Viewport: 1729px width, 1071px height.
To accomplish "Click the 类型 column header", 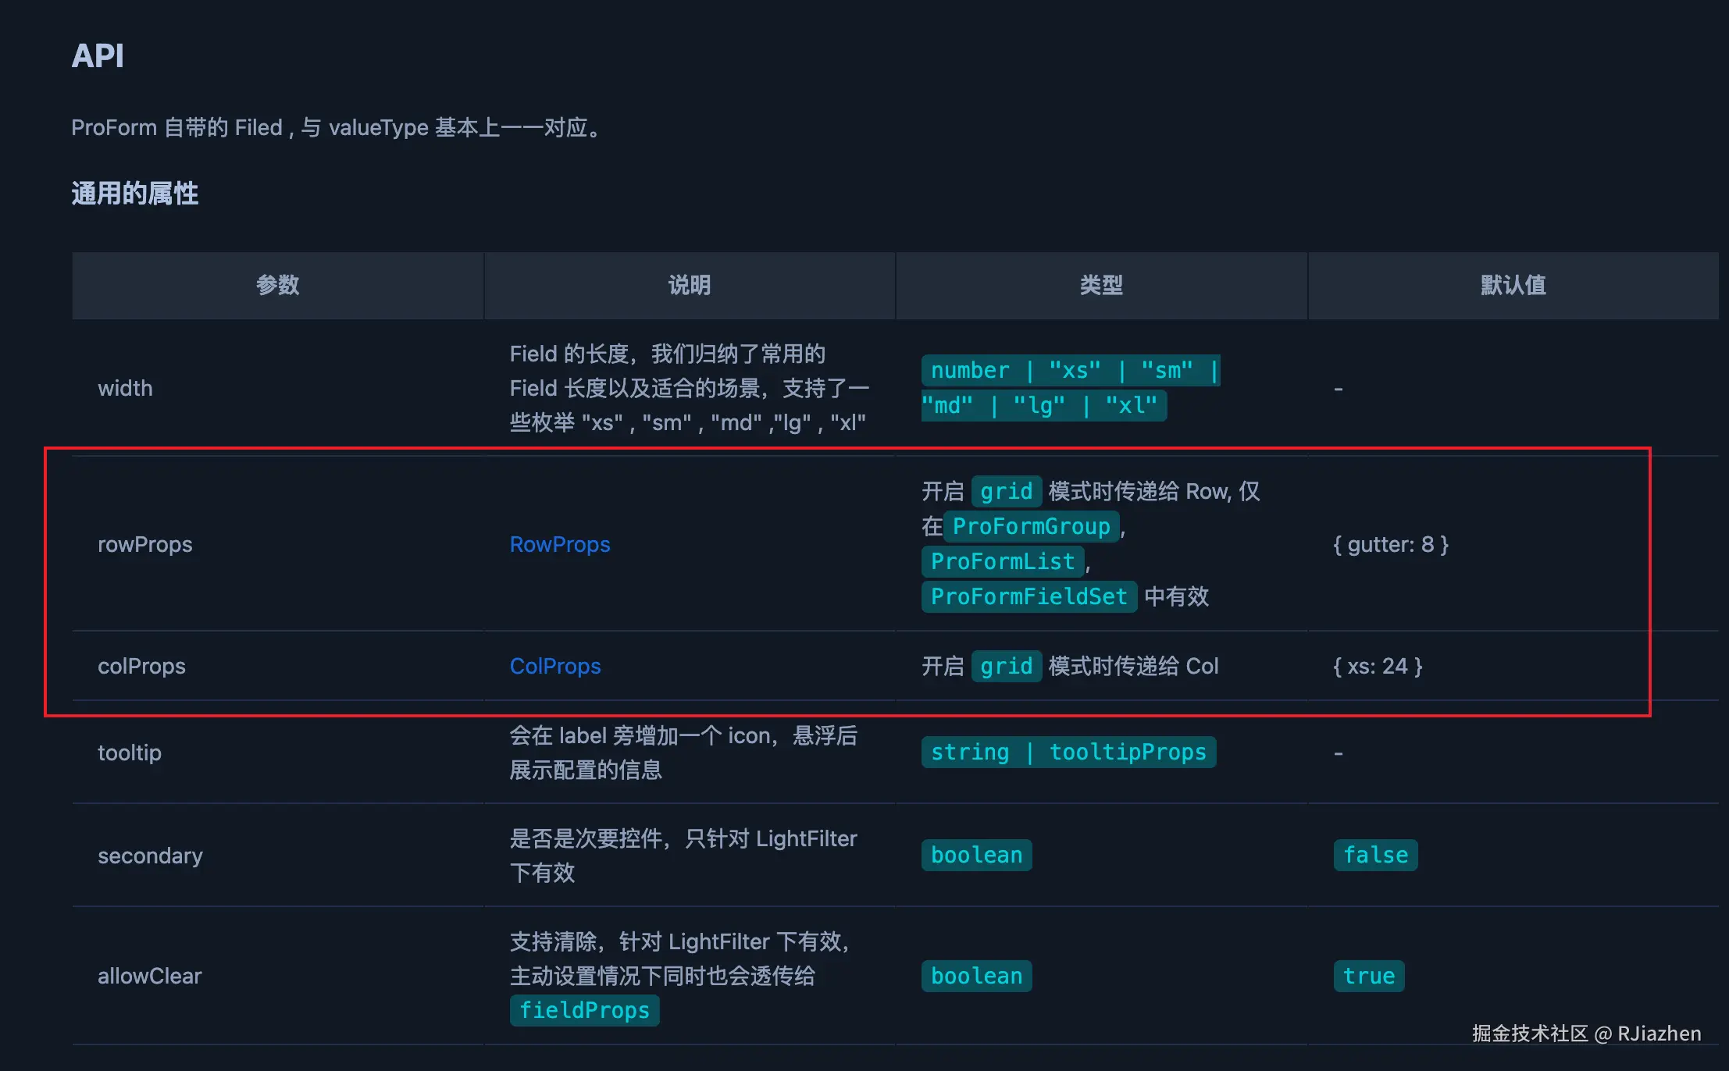I will point(1100,285).
